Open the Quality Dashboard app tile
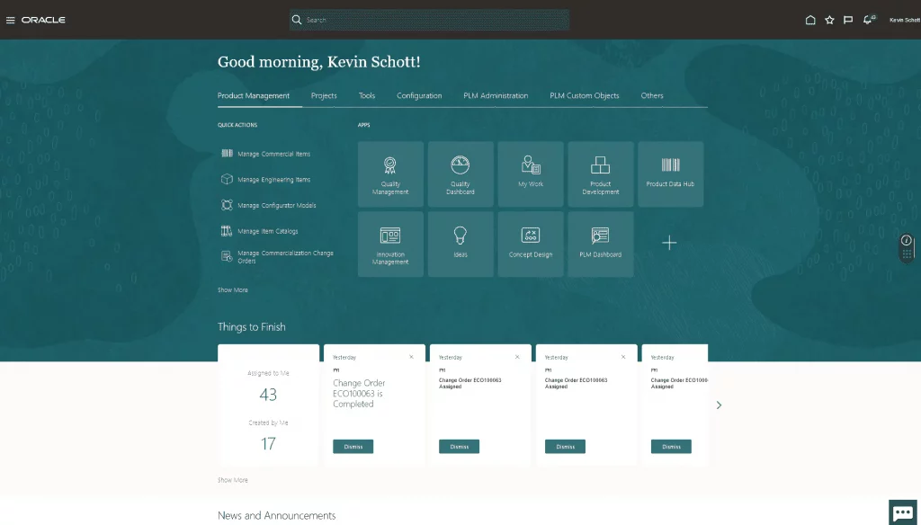Viewport: 921px width, 525px height. (x=460, y=174)
